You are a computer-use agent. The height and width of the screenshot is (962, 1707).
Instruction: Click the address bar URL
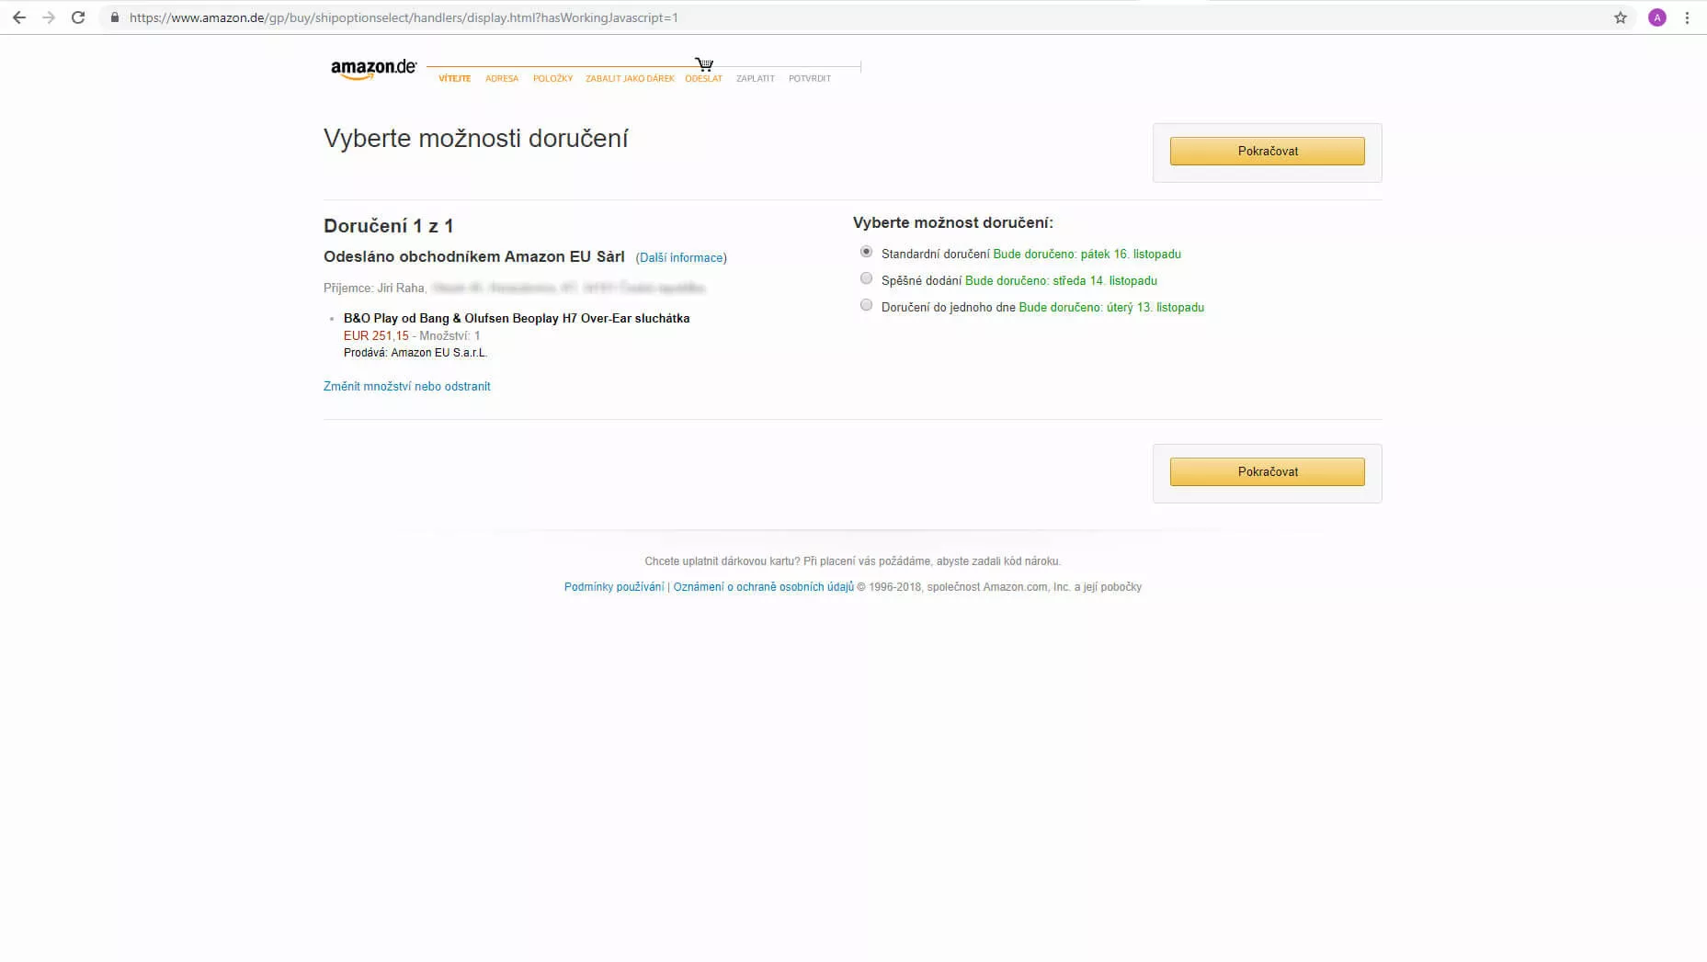click(x=404, y=17)
